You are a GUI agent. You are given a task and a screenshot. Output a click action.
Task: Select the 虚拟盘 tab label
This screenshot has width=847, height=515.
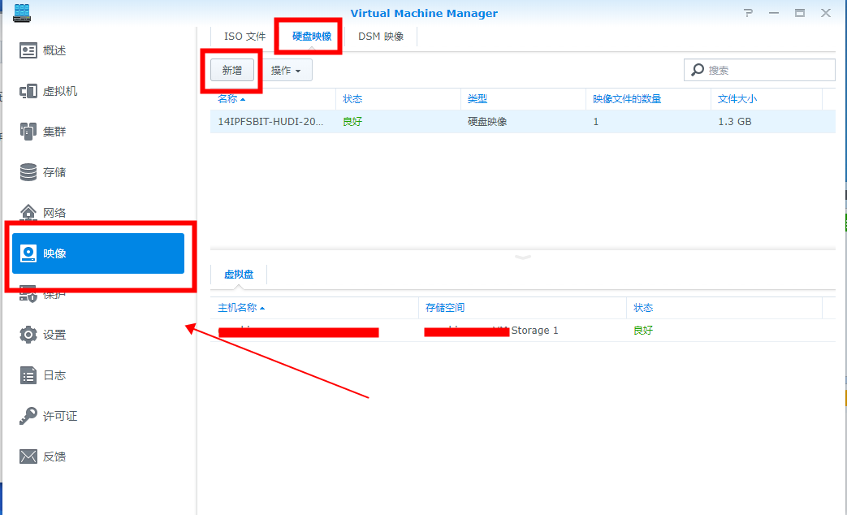pos(238,275)
